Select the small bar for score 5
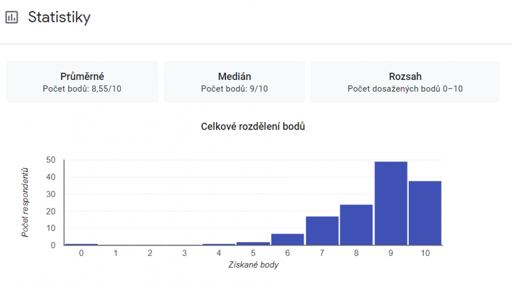The width and height of the screenshot is (512, 282). [x=253, y=243]
